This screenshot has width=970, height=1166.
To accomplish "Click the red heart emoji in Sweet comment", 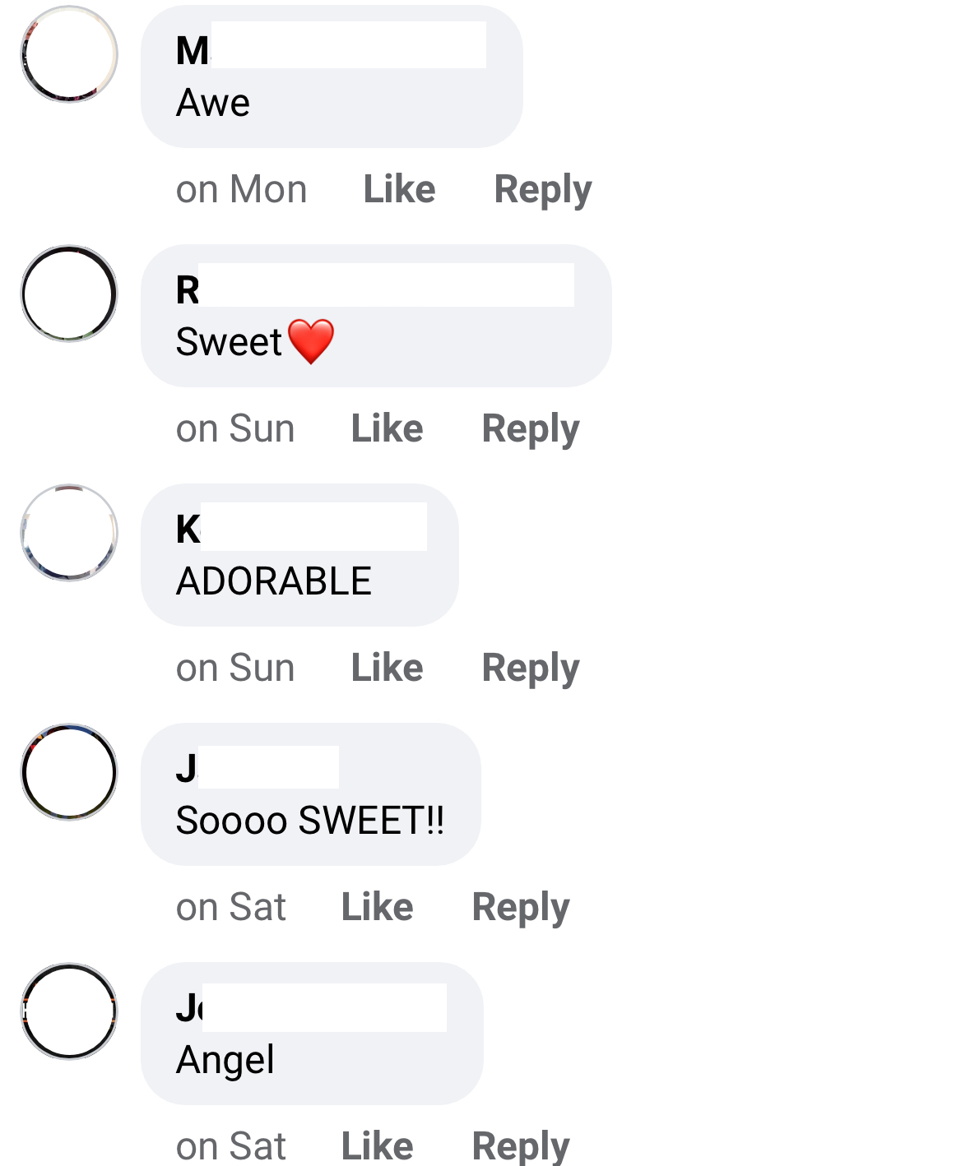I will pos(312,341).
